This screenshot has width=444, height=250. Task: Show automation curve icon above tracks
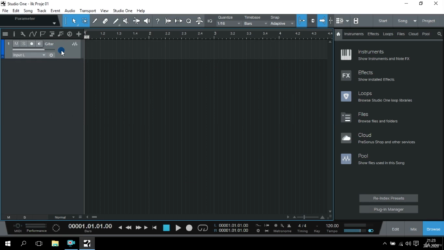point(33,34)
